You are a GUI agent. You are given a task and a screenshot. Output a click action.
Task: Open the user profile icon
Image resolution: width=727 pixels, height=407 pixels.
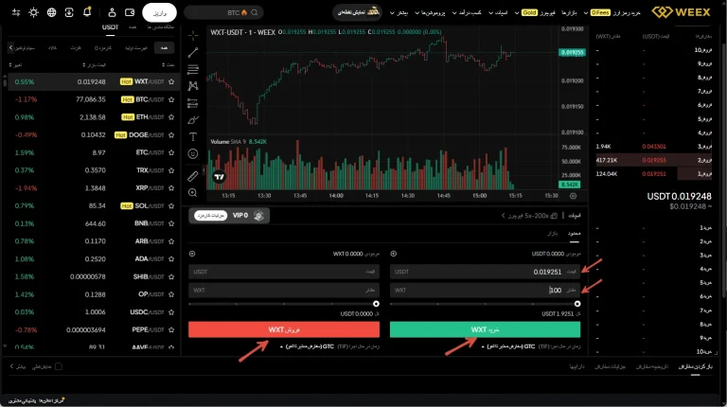(112, 12)
